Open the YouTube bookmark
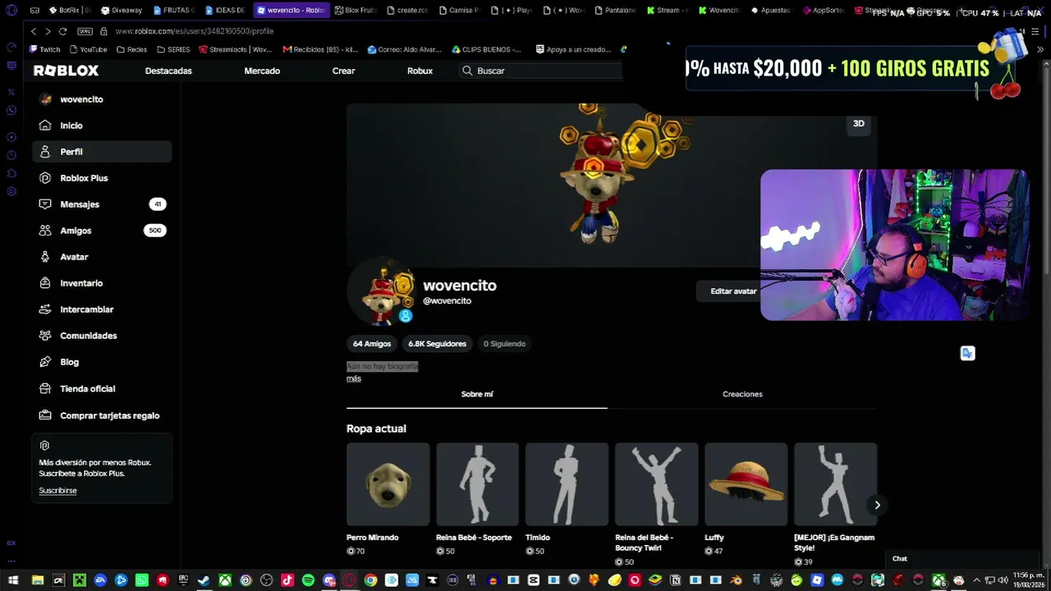Screen dimensions: 1051x591 [x=88, y=49]
